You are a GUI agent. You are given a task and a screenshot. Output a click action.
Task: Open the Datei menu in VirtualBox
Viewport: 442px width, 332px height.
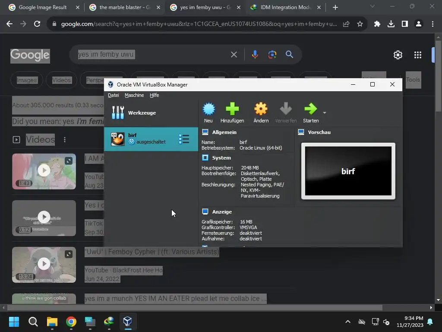[x=114, y=95]
